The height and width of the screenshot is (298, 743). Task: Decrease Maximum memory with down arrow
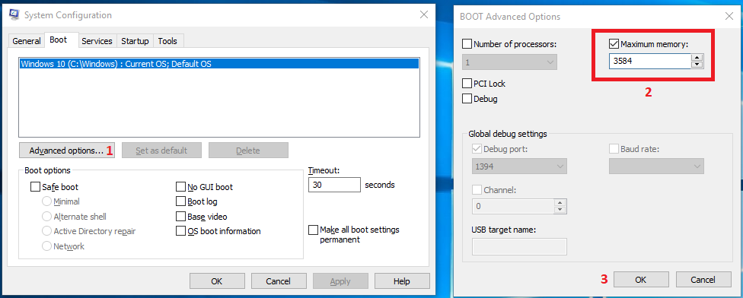coord(697,65)
